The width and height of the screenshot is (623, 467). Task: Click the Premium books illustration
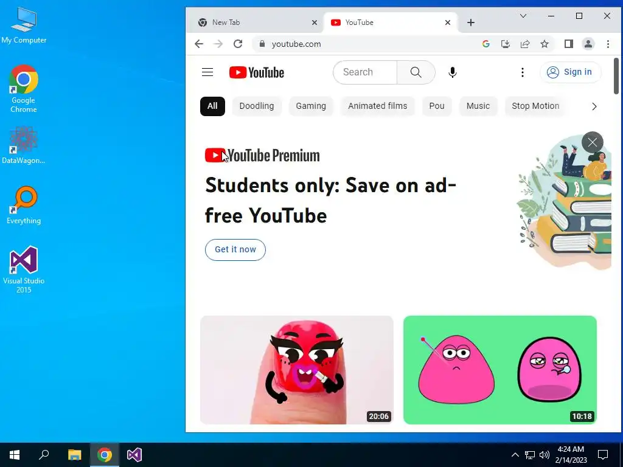click(564, 202)
